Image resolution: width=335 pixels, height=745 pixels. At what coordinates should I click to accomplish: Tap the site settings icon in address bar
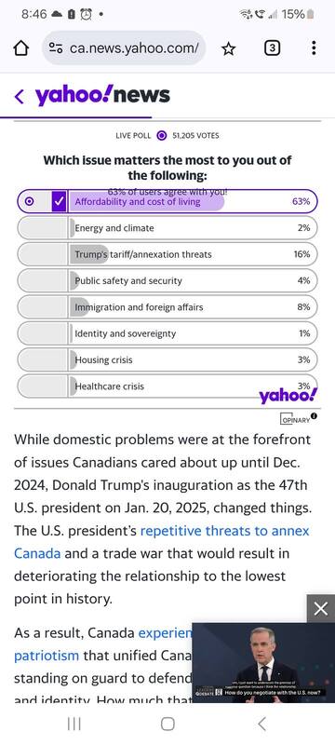(x=56, y=48)
